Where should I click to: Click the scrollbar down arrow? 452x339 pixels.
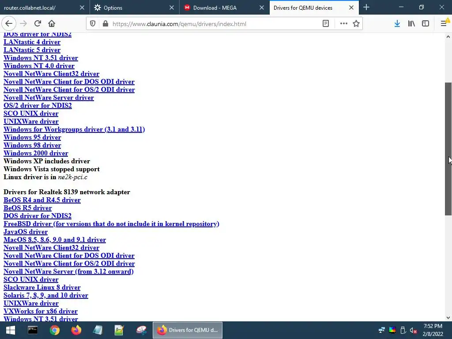point(448,318)
